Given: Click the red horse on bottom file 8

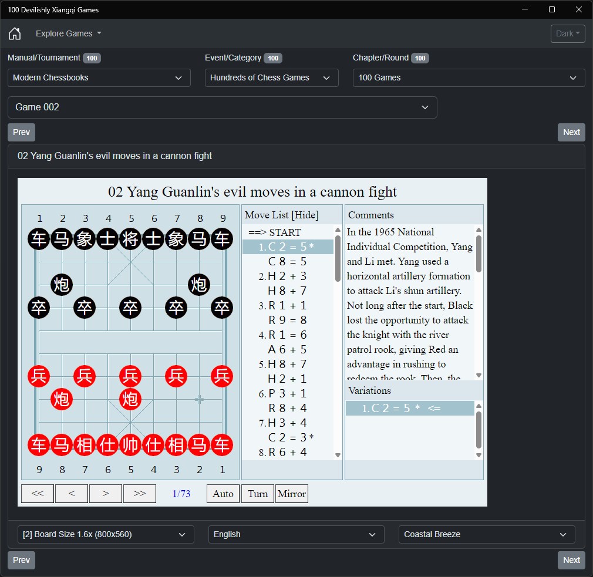Looking at the screenshot, I should point(62,445).
